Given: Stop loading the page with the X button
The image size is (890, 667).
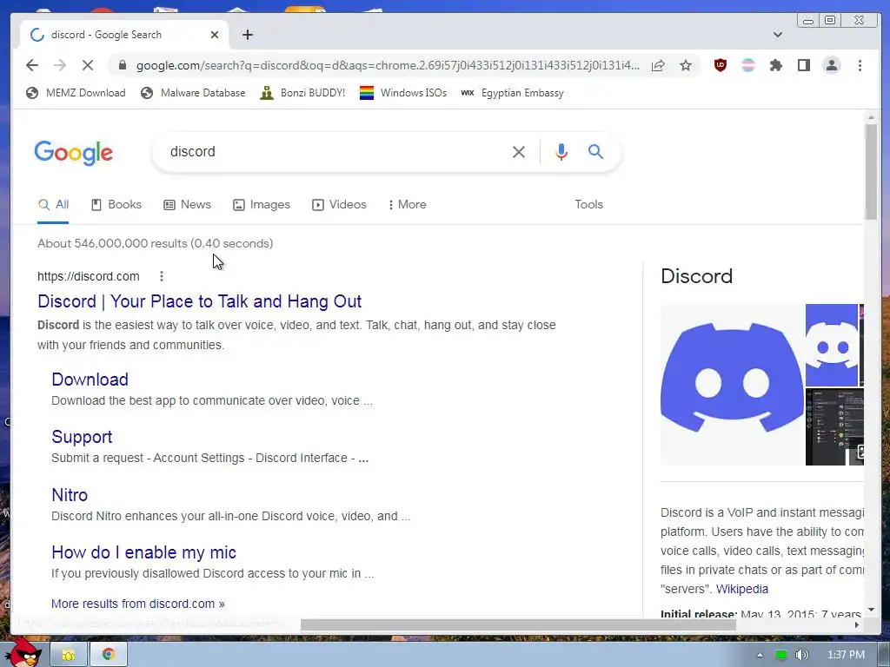Looking at the screenshot, I should coord(88,65).
